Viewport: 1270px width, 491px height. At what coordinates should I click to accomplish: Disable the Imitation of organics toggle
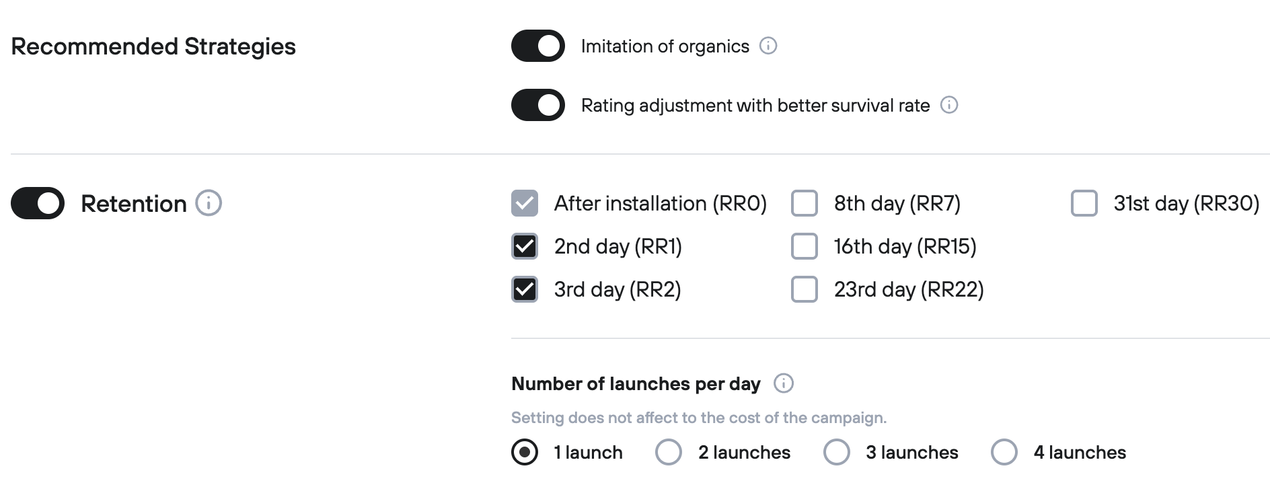pos(537,46)
